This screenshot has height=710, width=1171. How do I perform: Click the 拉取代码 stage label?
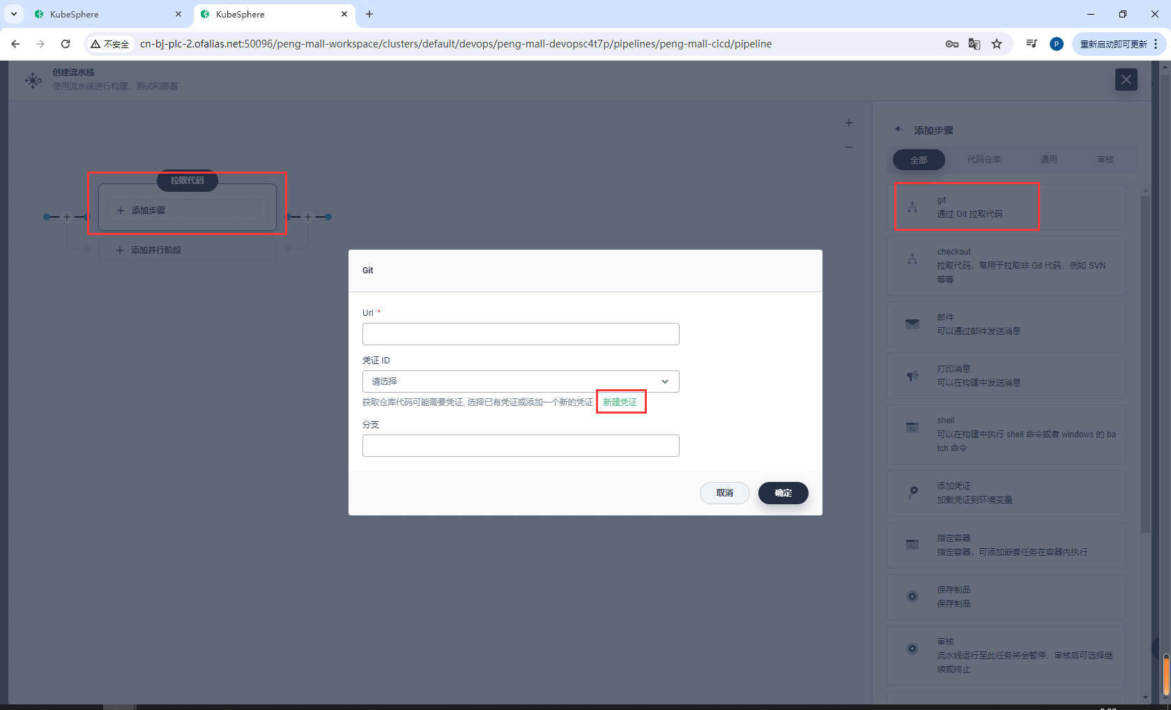click(x=187, y=181)
